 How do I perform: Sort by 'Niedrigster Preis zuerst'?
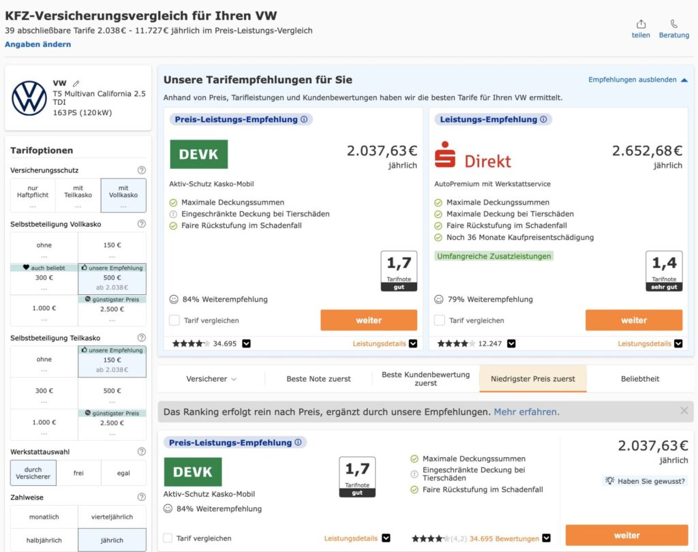[533, 379]
